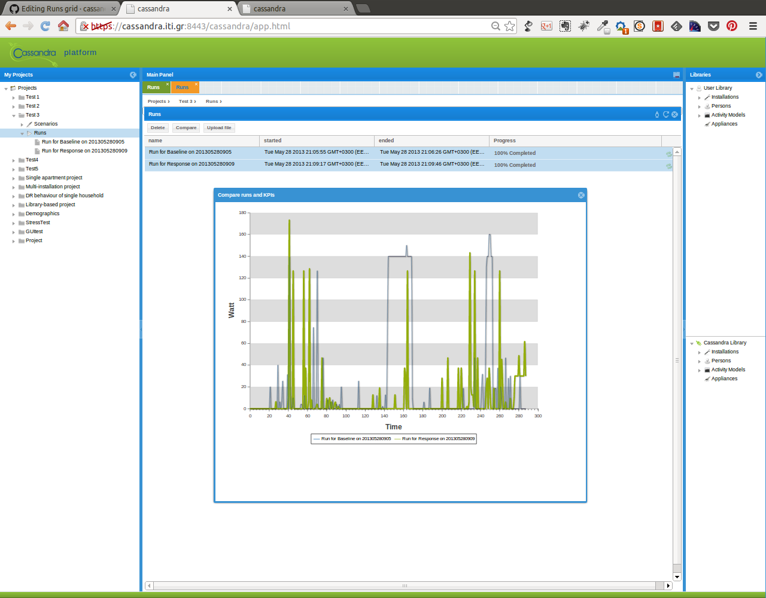Sort by the name column header
766x598 pixels.
pos(202,141)
